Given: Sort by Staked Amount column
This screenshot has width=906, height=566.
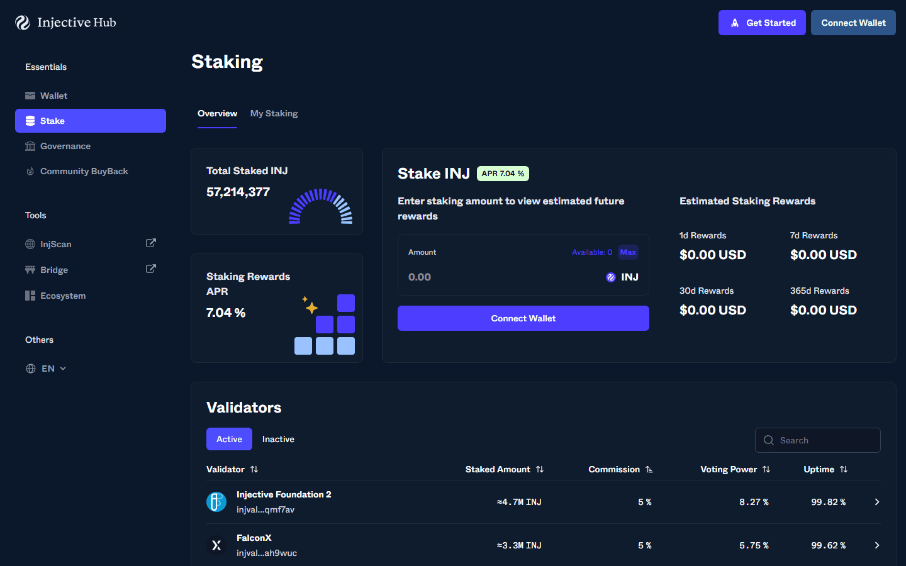Looking at the screenshot, I should click(505, 469).
